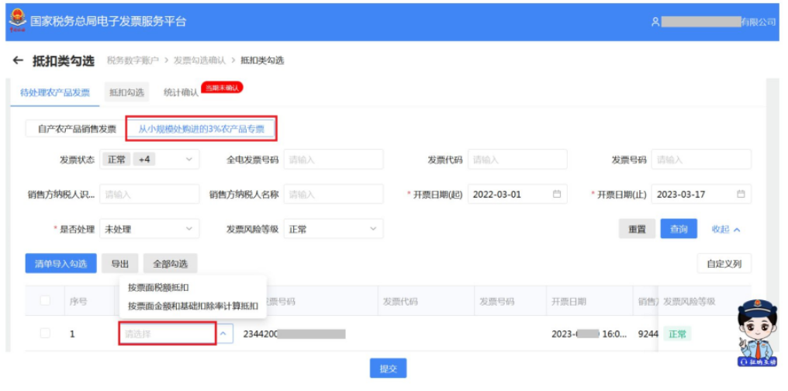Viewport: 788px width, 391px height.
Task: Open calendar icon for 开票日期(止)
Action: pos(741,195)
